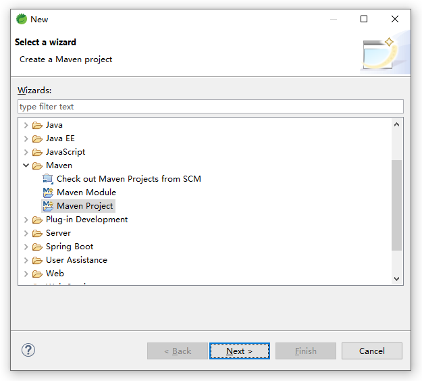Focus the wizard filter text field
Screen dimensions: 422x381
point(210,107)
